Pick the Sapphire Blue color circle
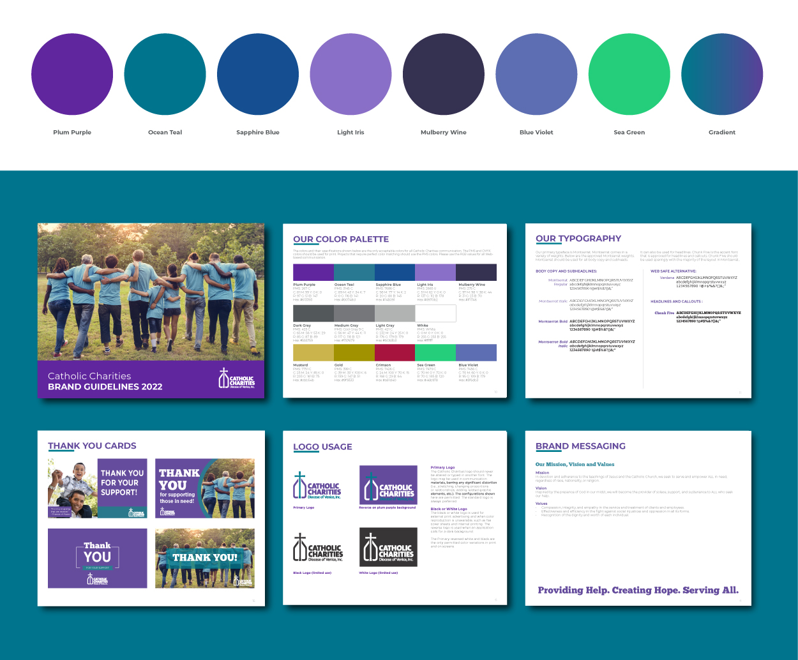The width and height of the screenshot is (798, 660). tap(258, 75)
